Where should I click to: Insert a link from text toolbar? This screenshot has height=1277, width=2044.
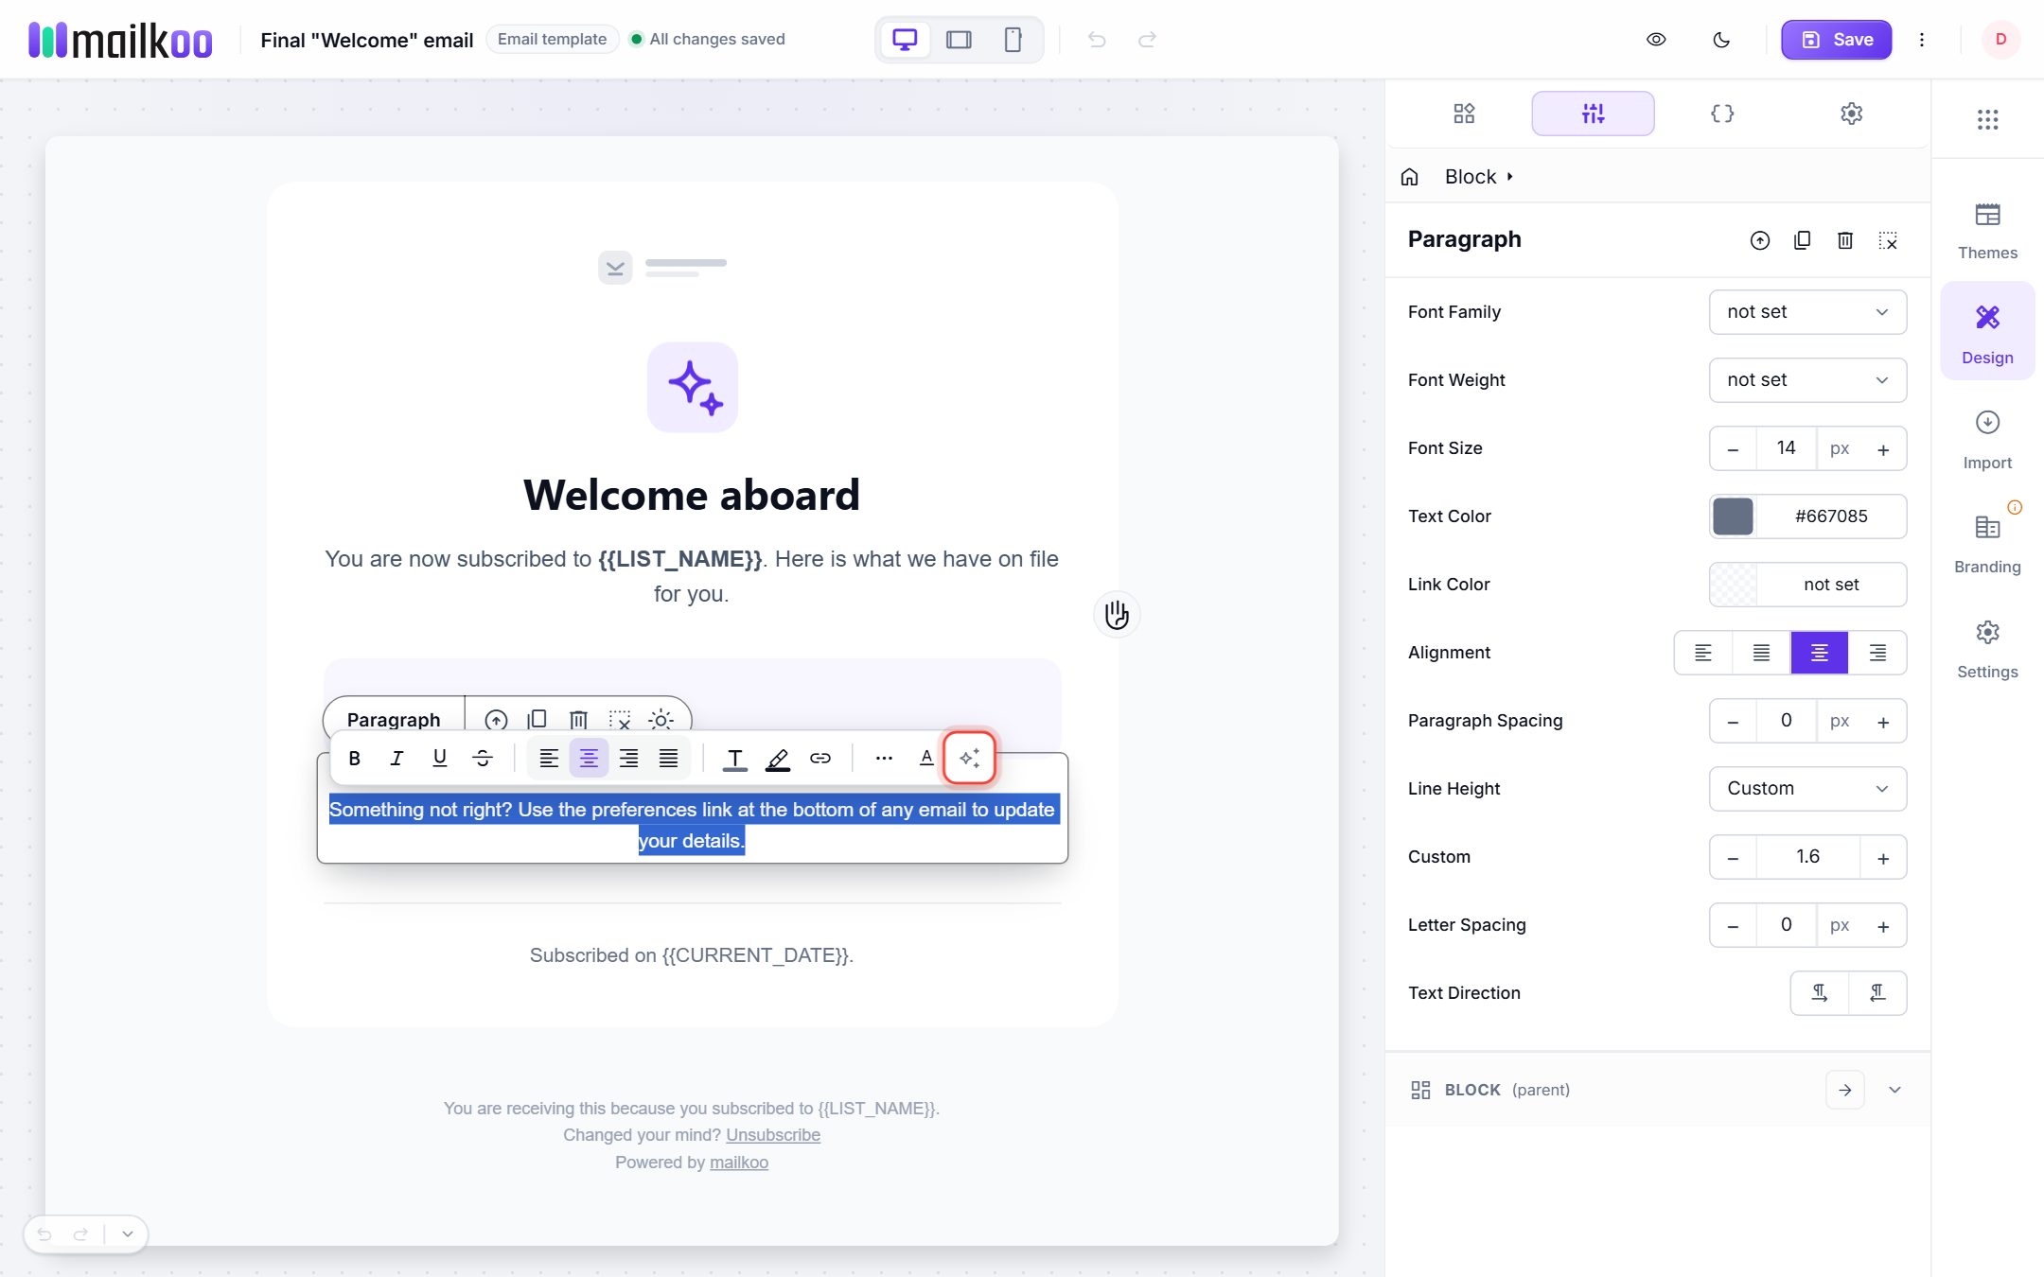(820, 758)
